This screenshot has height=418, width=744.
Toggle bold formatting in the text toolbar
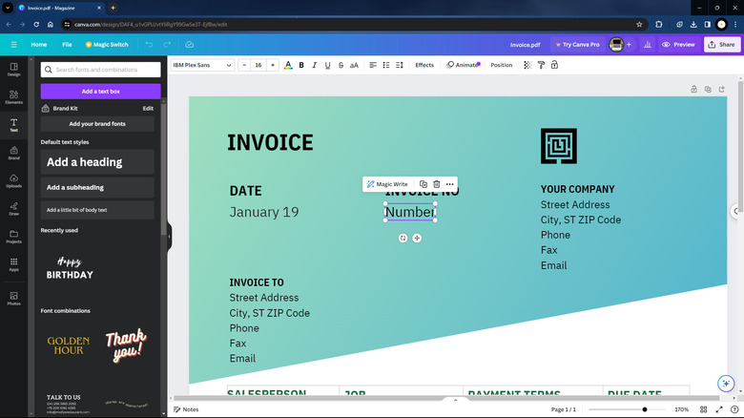pos(301,65)
